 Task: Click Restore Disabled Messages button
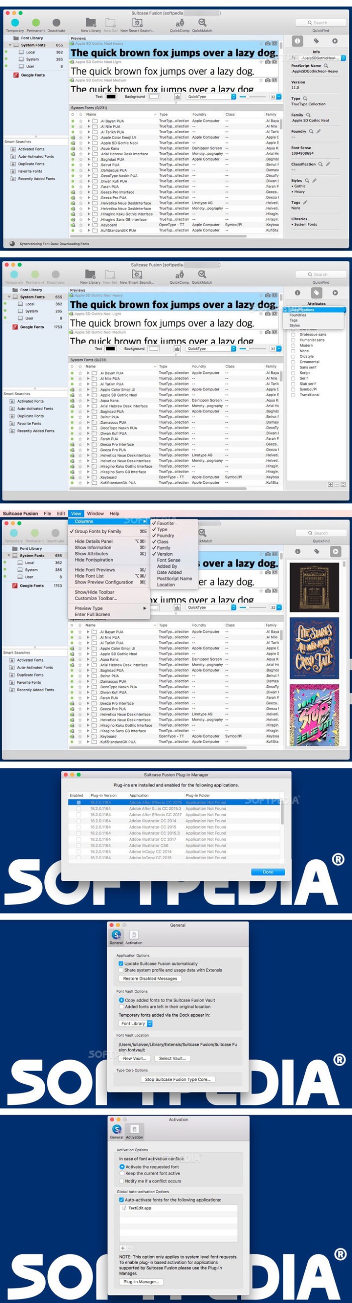coord(150,979)
